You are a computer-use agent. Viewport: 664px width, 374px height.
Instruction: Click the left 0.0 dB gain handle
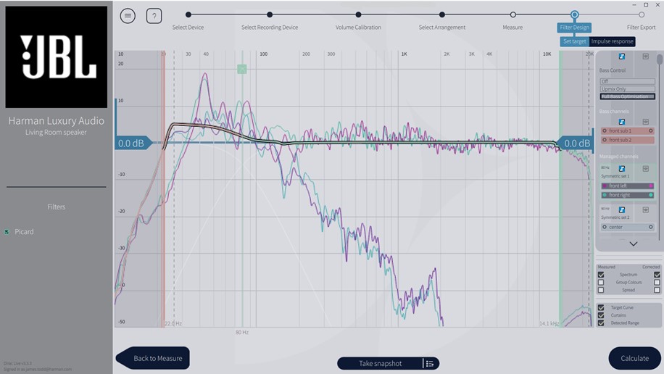click(133, 144)
